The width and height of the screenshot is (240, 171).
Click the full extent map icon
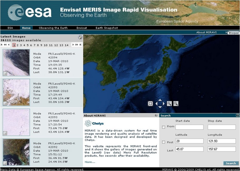click(x=150, y=104)
